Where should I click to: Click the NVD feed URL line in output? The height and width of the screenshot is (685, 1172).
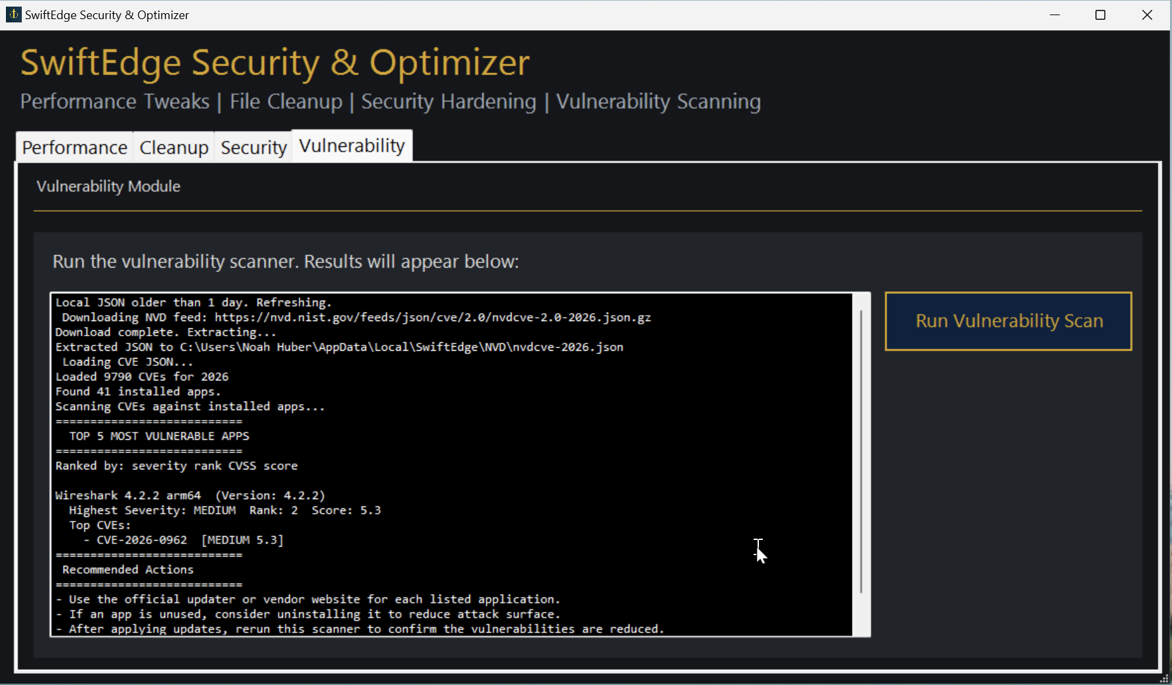click(356, 317)
